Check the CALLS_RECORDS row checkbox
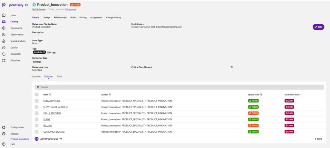Screen dimensions: 330x148 pos(37,113)
